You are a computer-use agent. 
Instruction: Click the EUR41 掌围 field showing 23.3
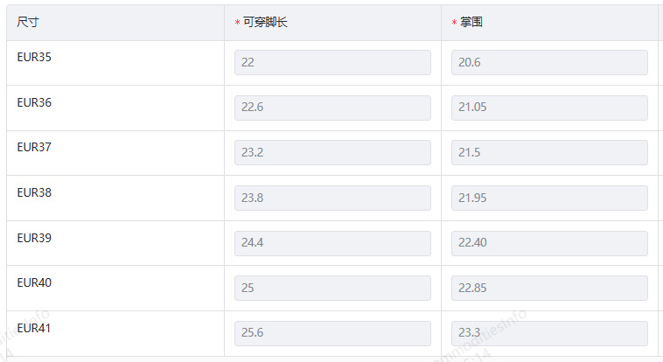click(549, 333)
